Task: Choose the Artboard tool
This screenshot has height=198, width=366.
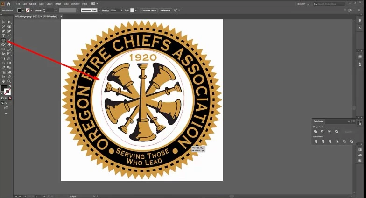Action: pyautogui.click(x=3, y=77)
